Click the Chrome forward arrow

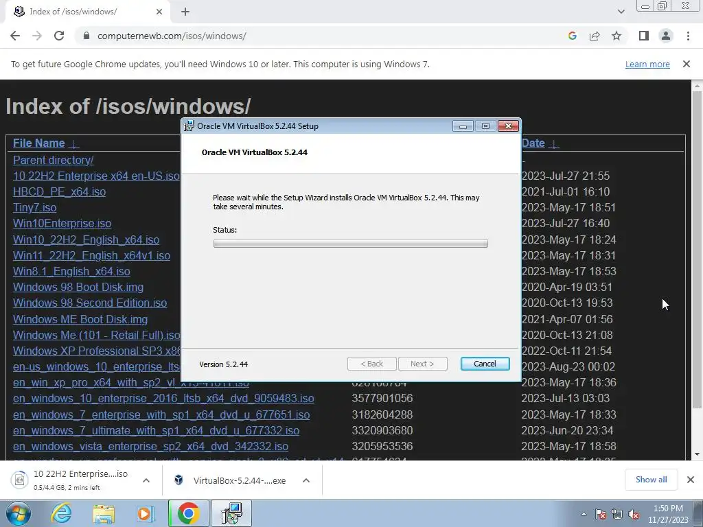click(37, 36)
